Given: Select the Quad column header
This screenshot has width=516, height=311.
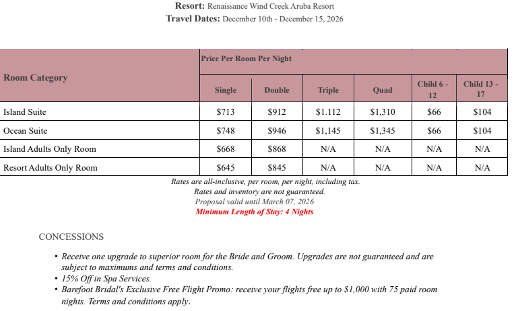Looking at the screenshot, I should point(382,90).
